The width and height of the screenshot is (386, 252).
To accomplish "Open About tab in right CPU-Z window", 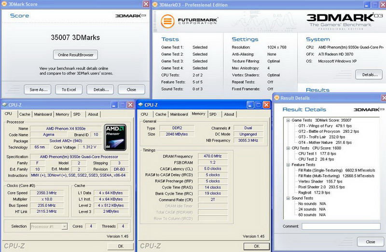I will pos(229,114).
